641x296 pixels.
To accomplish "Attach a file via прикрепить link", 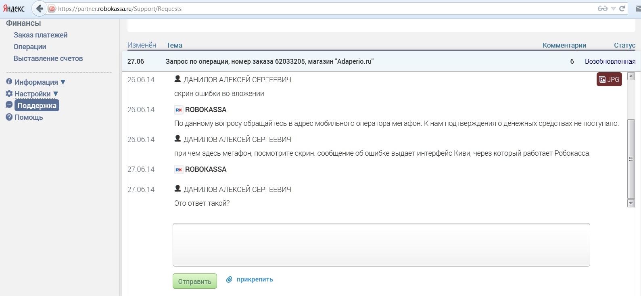I will point(255,279).
